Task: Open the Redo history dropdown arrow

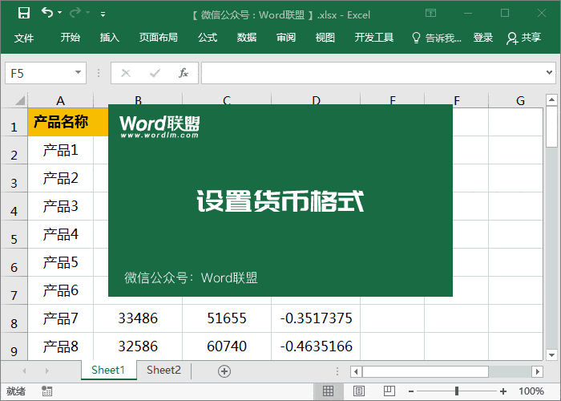Action: coord(87,13)
